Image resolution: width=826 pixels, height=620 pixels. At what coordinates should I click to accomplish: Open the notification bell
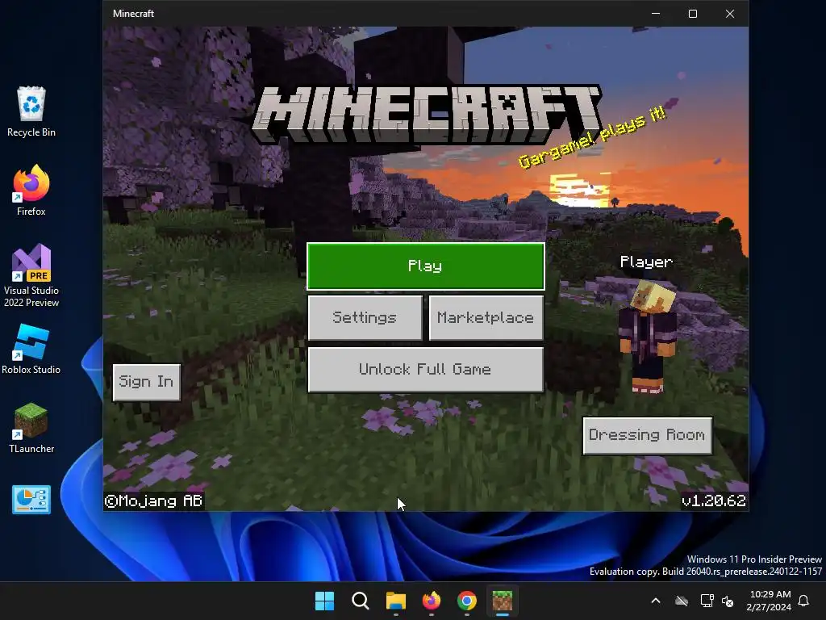coord(804,601)
